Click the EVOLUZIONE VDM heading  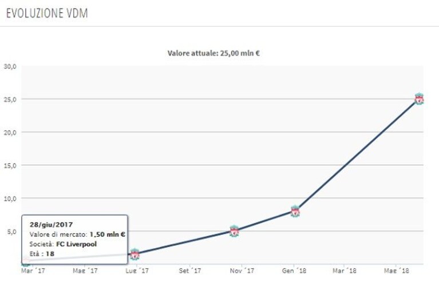[47, 13]
